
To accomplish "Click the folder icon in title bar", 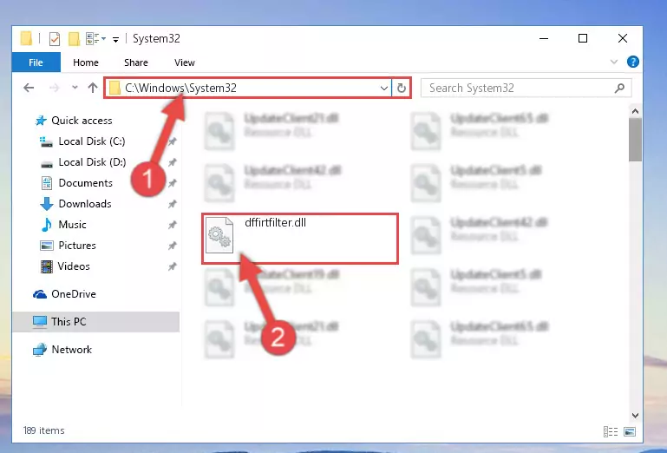I will pos(26,39).
